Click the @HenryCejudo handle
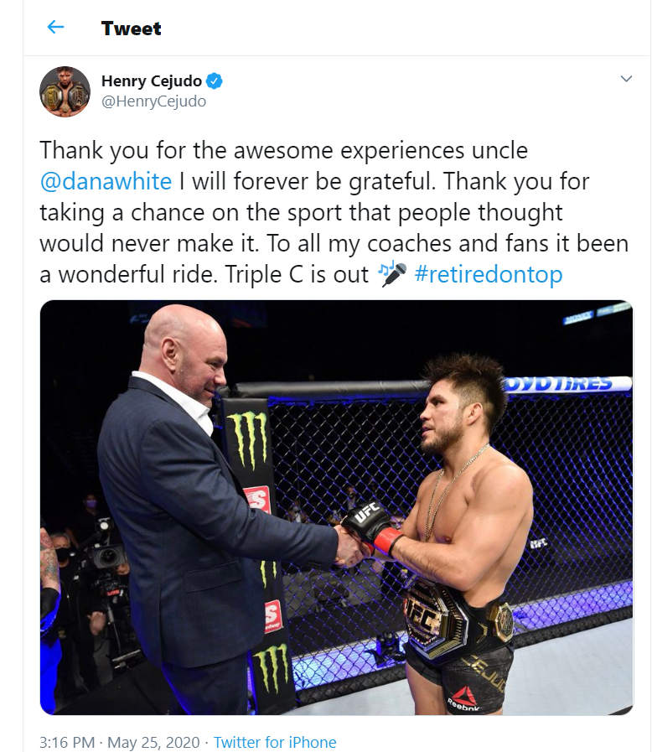This screenshot has height=752, width=652. pos(154,101)
